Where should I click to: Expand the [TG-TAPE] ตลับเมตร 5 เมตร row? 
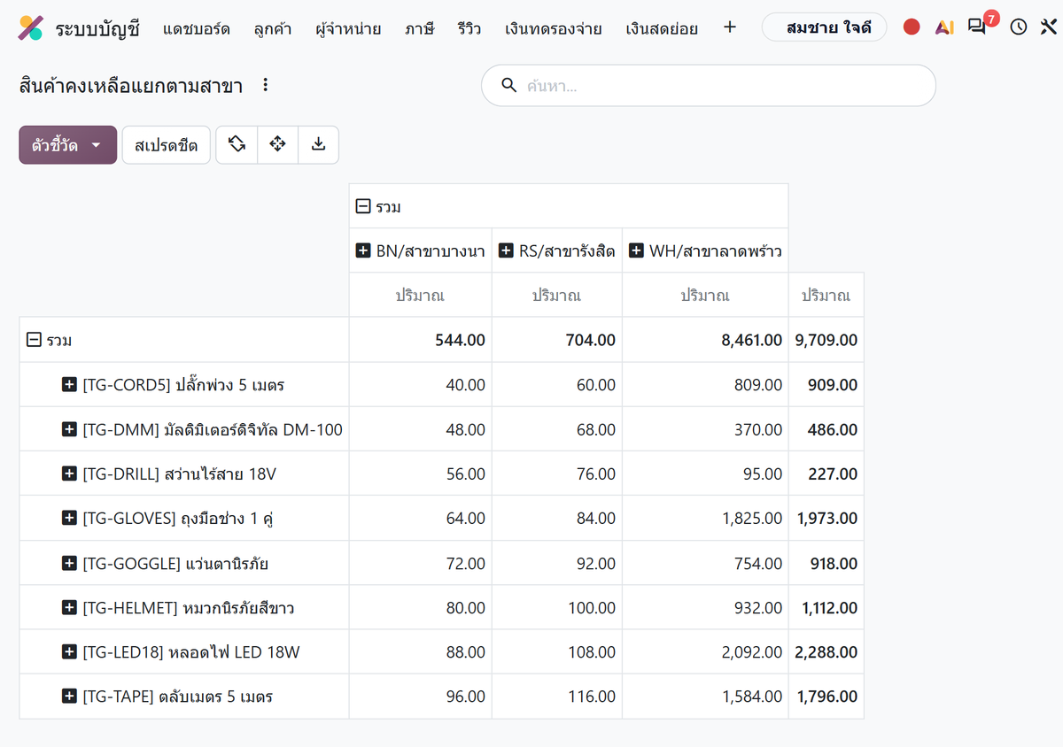tap(69, 697)
